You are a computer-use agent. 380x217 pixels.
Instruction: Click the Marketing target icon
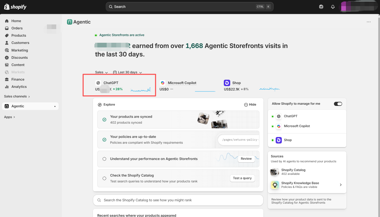pos(7,50)
